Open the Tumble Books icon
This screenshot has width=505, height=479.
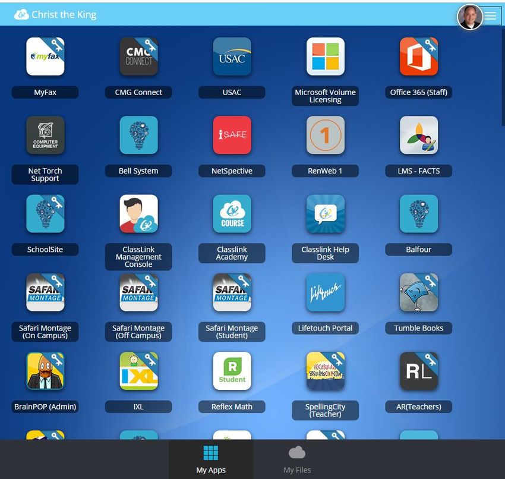[x=419, y=292]
